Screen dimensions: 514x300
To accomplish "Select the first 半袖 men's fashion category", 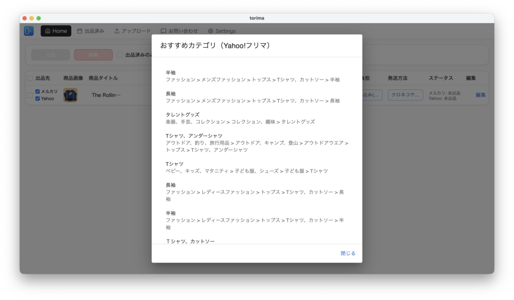I will click(252, 76).
